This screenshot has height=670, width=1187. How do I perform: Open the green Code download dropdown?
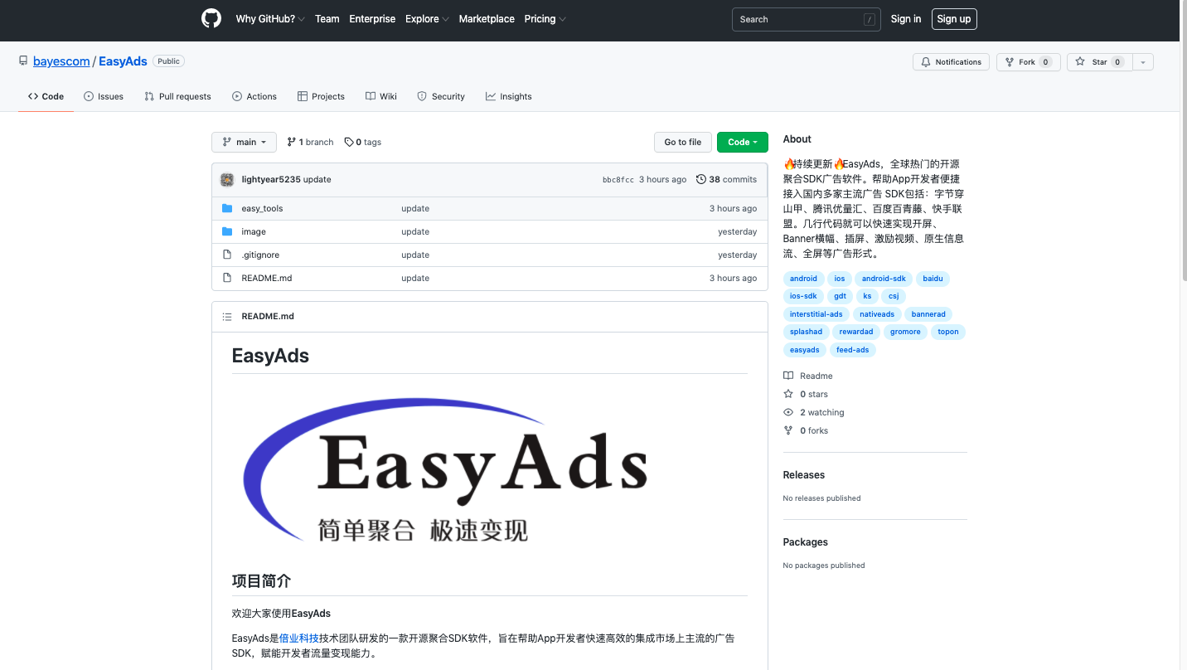[742, 142]
